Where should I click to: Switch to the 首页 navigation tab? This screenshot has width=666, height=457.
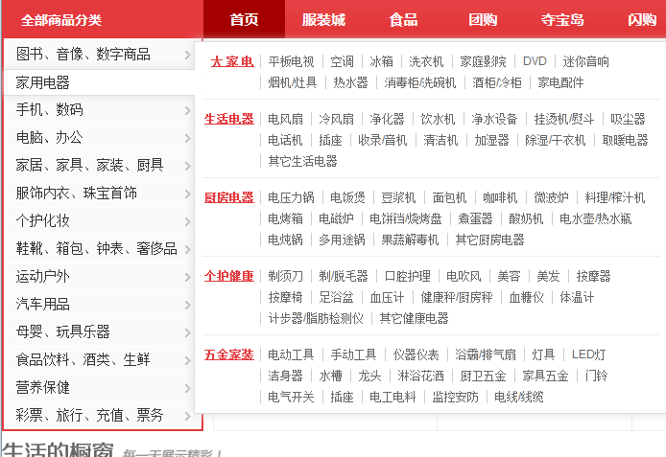click(x=244, y=19)
